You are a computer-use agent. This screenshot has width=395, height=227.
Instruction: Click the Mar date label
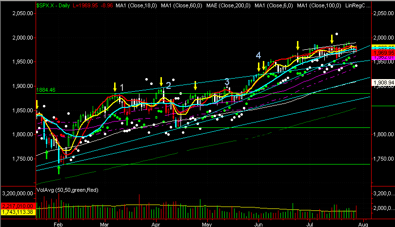point(104,225)
